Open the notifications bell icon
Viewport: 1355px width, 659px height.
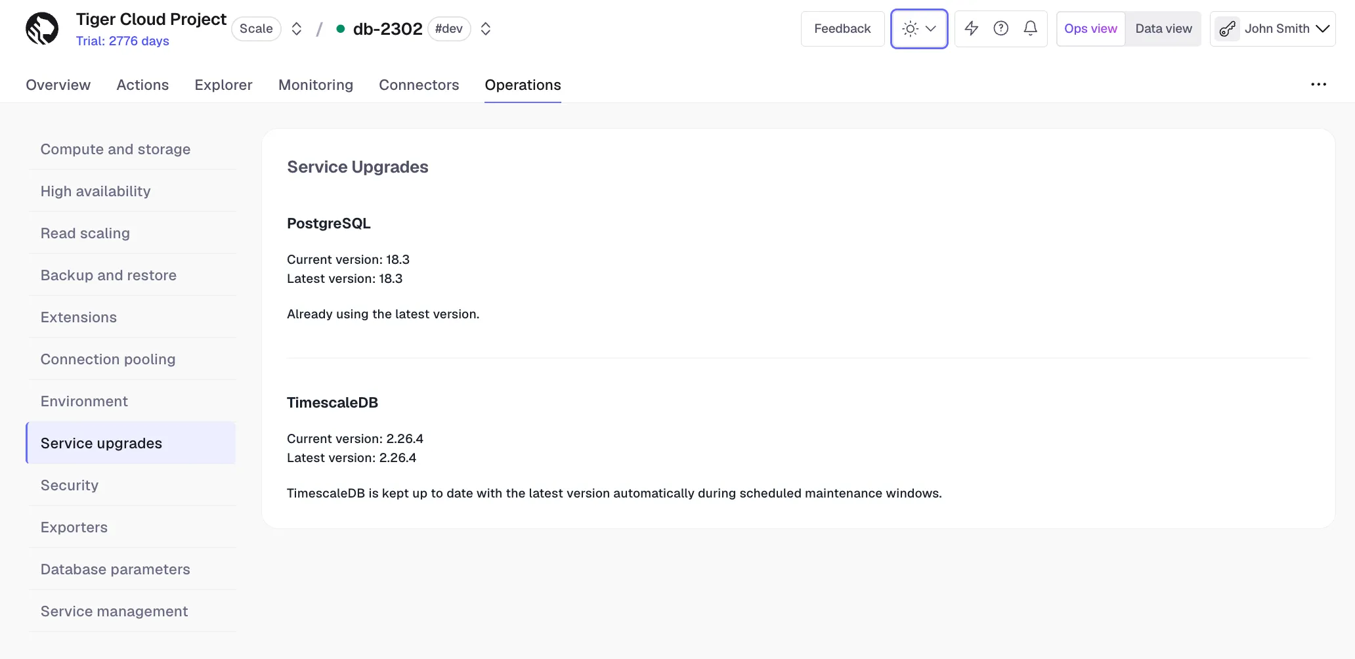(x=1031, y=28)
